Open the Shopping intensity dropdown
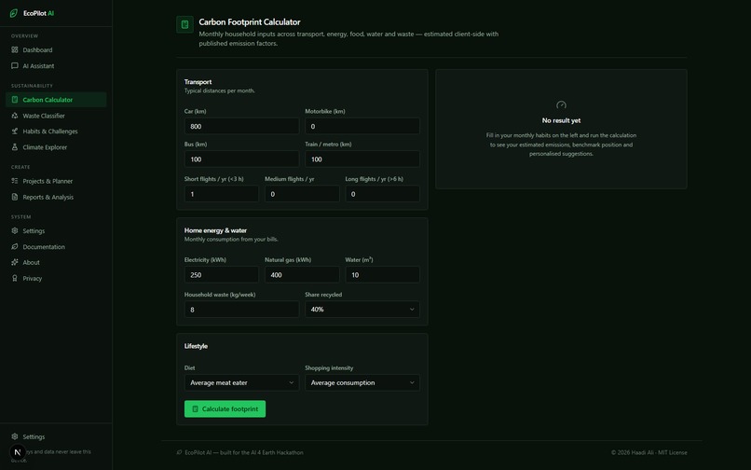Viewport: 751px width, 470px height. 362,382
